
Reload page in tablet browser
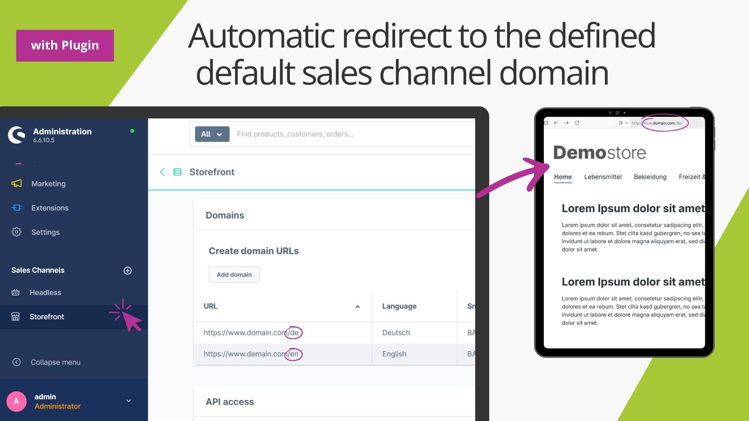(x=577, y=123)
